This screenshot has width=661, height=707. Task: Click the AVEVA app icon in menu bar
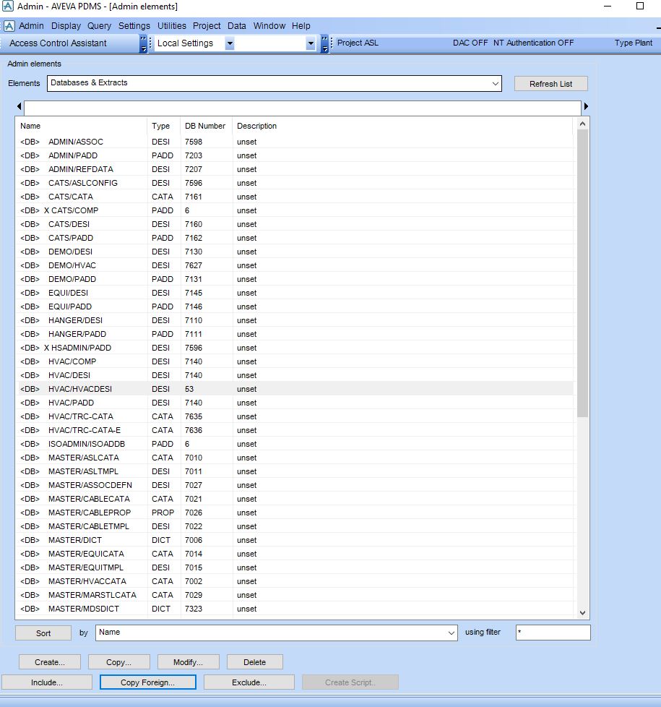(9, 26)
